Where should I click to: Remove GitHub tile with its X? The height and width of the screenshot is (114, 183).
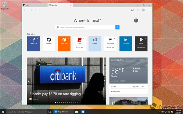point(53,38)
